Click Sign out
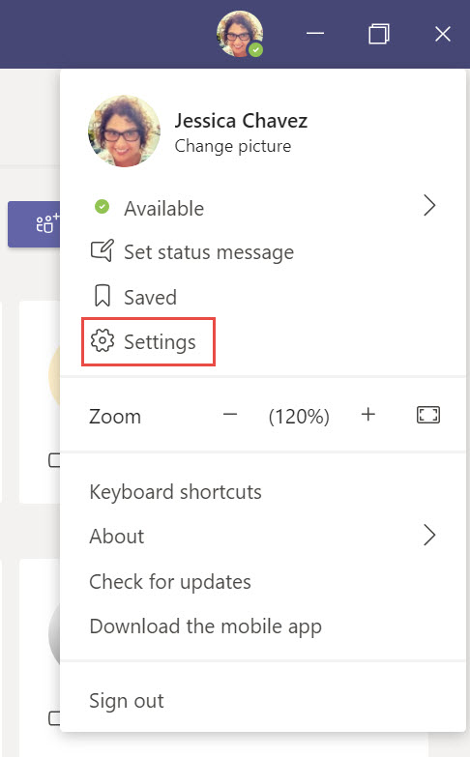470x757 pixels. point(127,701)
